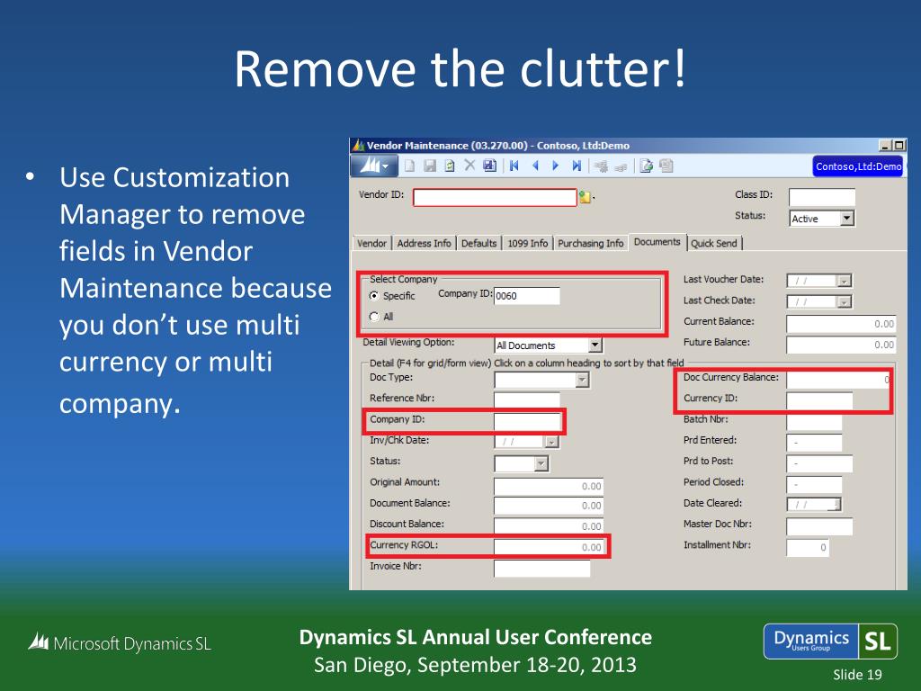
Task: Click the Future Balance field
Action: pos(841,345)
